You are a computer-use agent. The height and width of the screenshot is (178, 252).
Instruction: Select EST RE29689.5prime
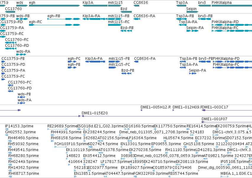pyautogui.click(x=62, y=126)
